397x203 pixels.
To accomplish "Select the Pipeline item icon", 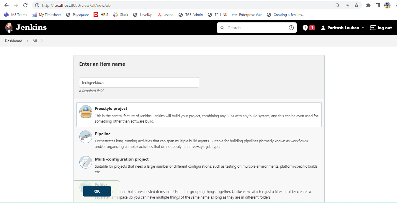I will [86, 137].
